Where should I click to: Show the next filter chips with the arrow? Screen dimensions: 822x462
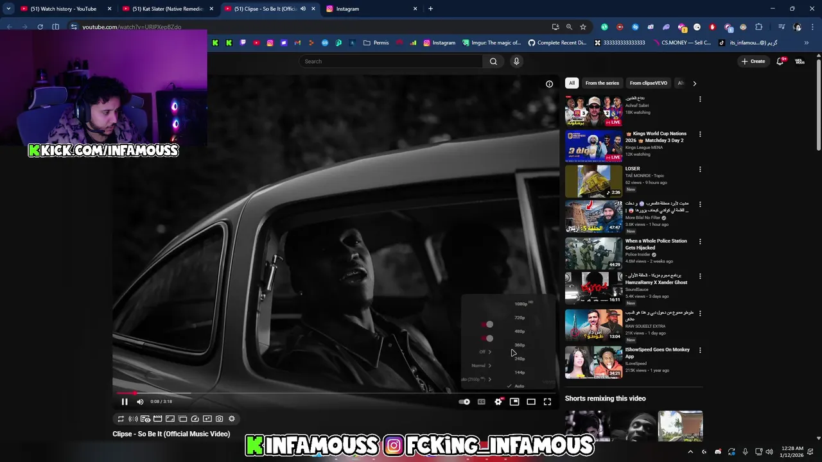[694, 83]
